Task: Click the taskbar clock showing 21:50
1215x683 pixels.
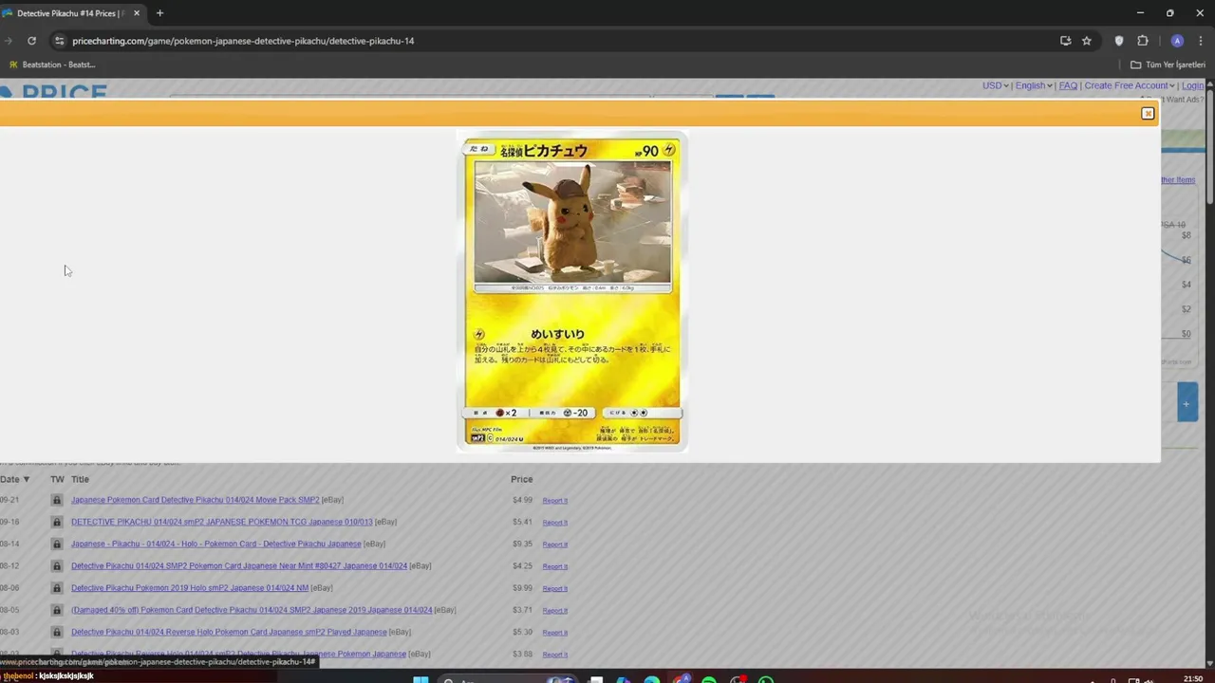Action: pyautogui.click(x=1193, y=677)
